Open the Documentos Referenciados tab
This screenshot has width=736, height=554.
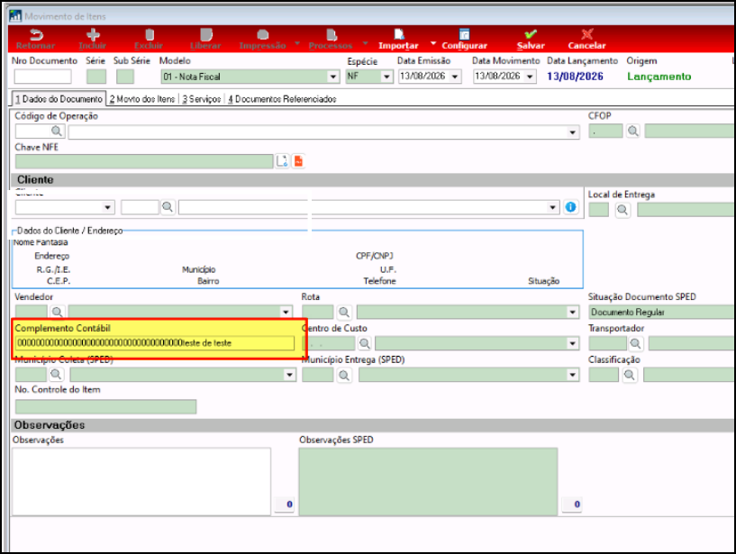coord(282,99)
